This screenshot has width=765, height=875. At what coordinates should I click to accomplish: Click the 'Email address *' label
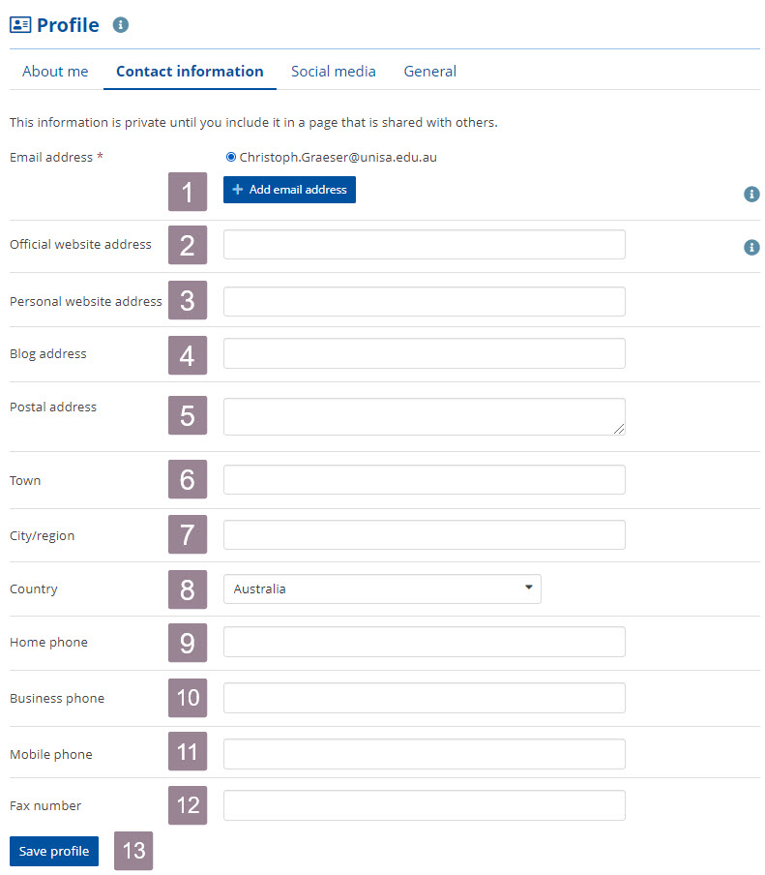[56, 158]
